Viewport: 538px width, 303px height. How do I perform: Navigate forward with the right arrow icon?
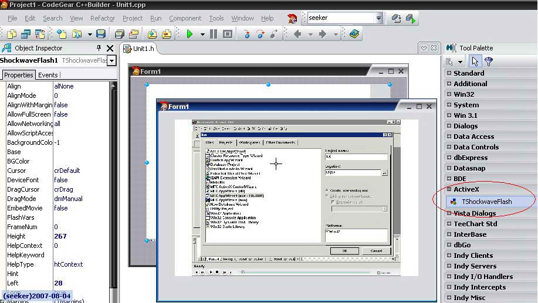pos(323,34)
